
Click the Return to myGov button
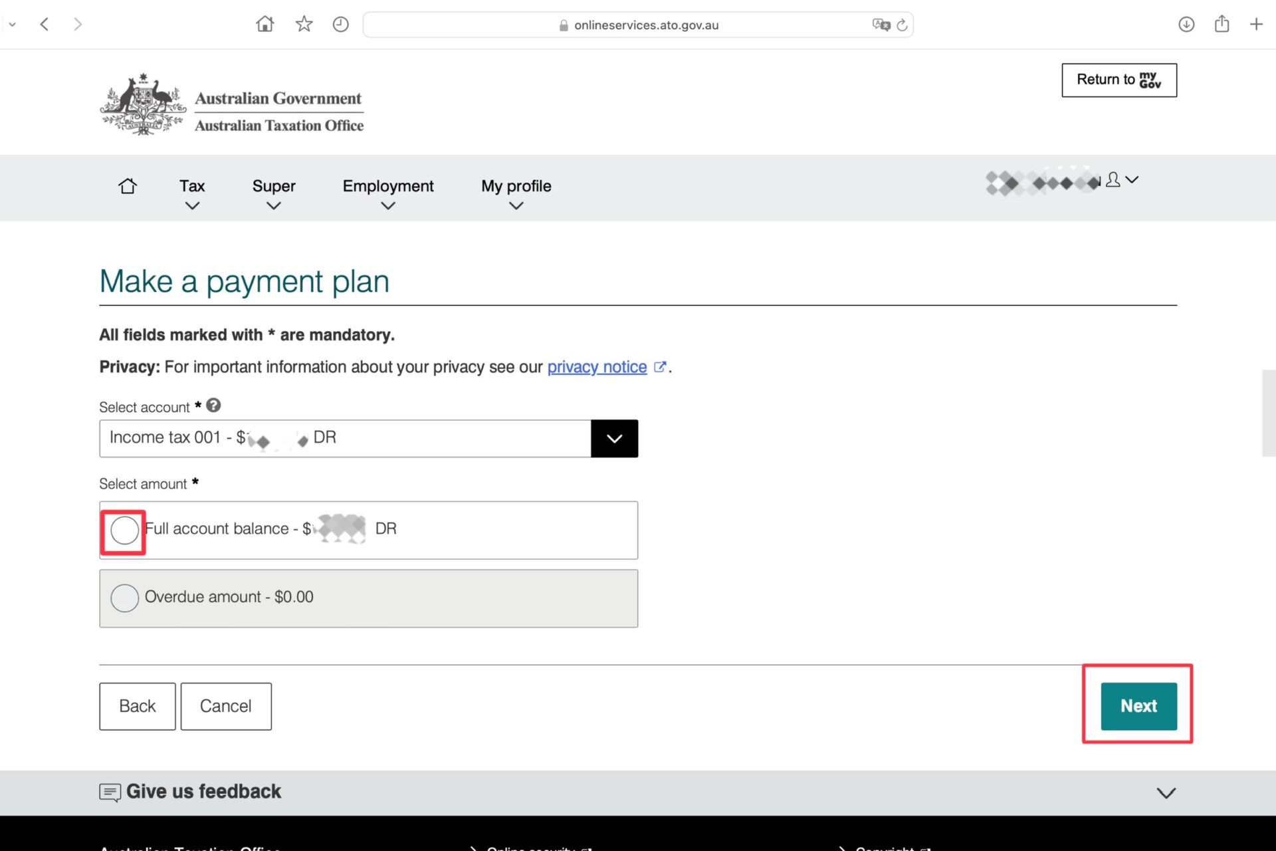(1118, 80)
